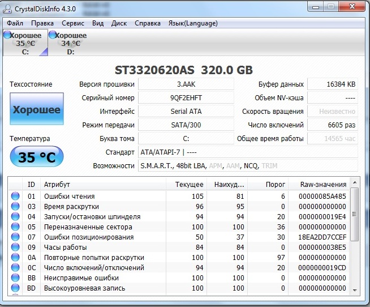Click status orb for Ошибки позиционирования row

pyautogui.click(x=15, y=237)
